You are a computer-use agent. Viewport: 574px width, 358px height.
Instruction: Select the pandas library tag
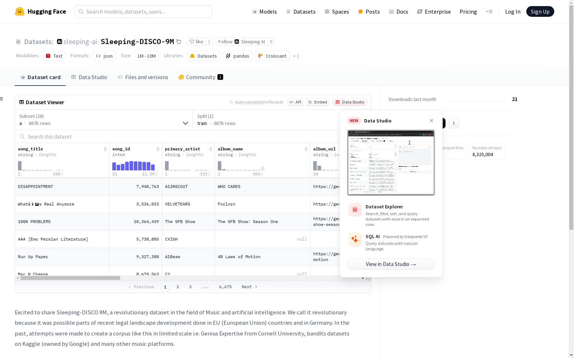tap(237, 56)
